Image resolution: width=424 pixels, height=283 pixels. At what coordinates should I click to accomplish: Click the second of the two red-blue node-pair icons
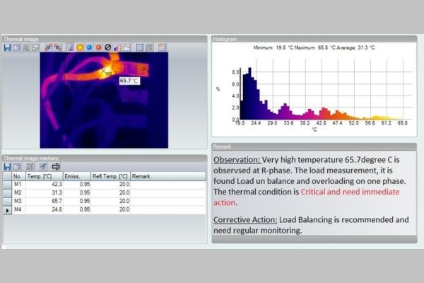click(58, 47)
